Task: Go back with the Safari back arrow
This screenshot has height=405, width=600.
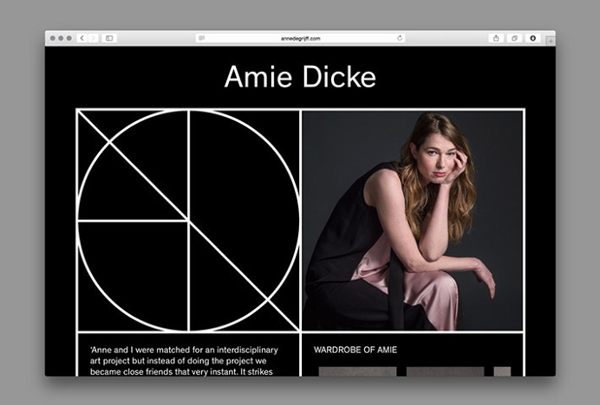Action: pos(82,38)
